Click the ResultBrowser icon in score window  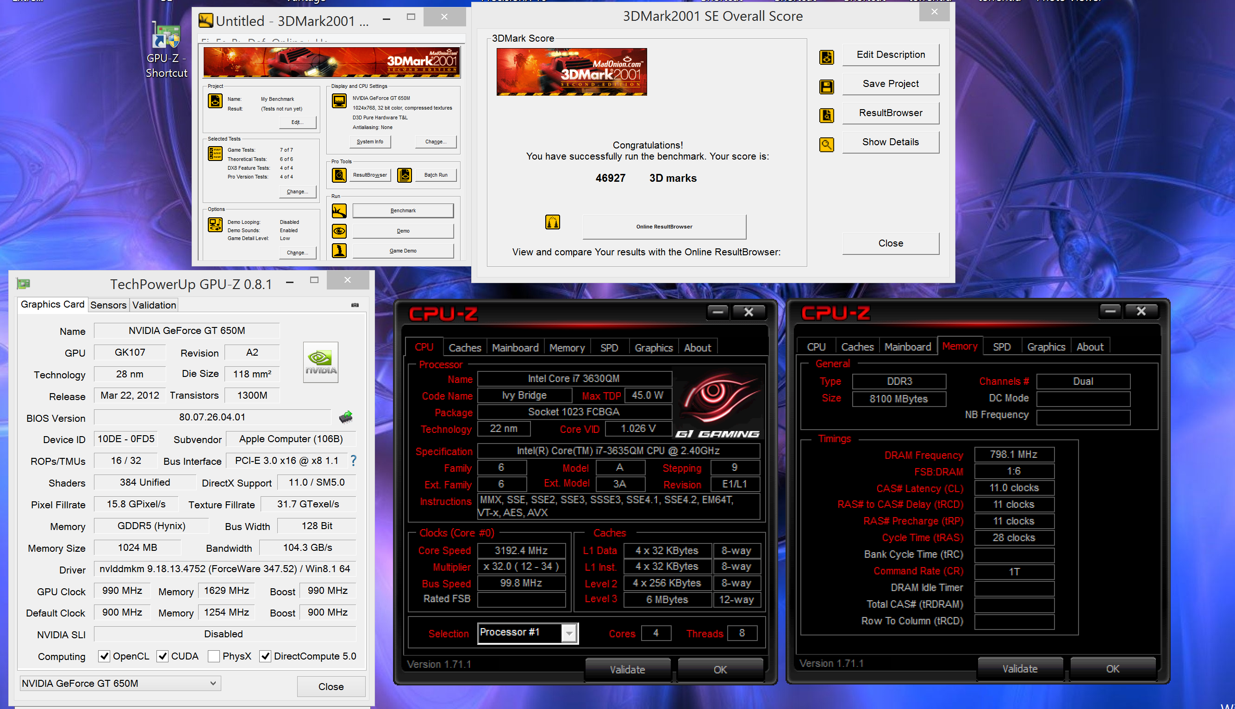coord(826,116)
